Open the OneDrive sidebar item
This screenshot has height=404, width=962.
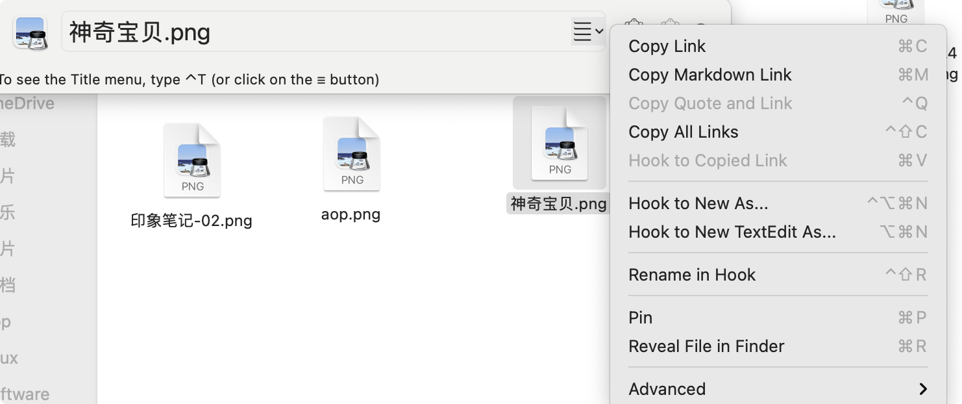[27, 103]
